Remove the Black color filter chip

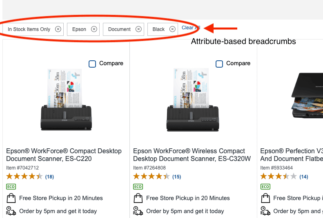click(172, 29)
